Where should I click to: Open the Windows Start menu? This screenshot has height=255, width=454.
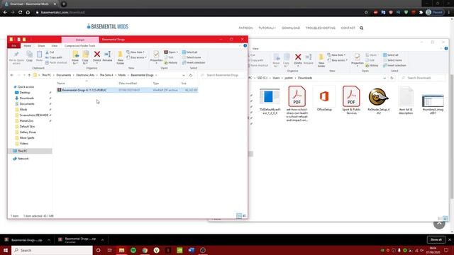pyautogui.click(x=6, y=250)
